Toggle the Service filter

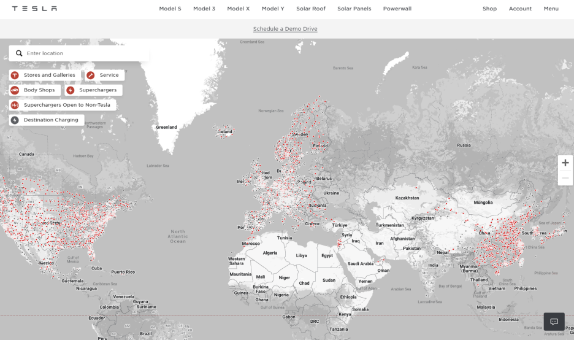point(105,75)
